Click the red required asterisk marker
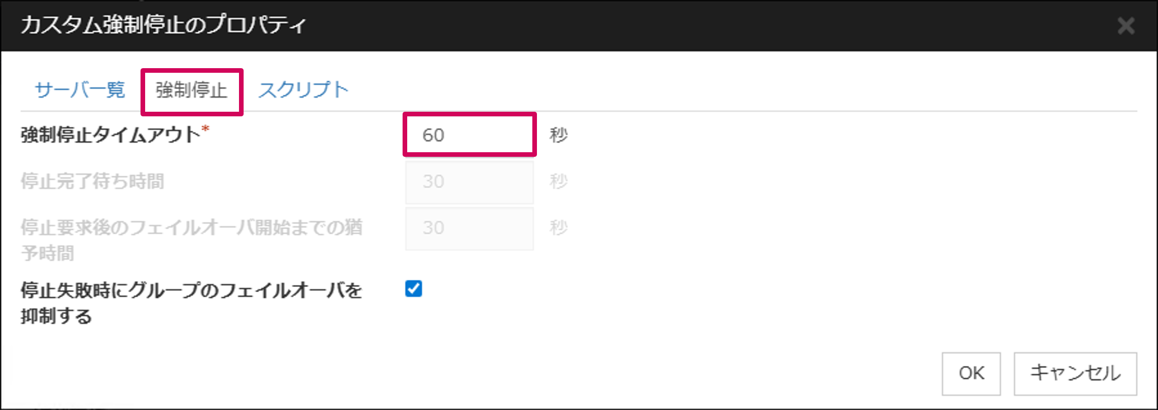The height and width of the screenshot is (410, 1158). coord(205,128)
